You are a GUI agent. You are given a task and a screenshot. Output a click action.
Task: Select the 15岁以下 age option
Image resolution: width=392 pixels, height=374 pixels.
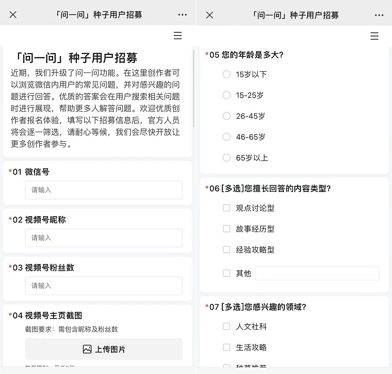tap(227, 74)
